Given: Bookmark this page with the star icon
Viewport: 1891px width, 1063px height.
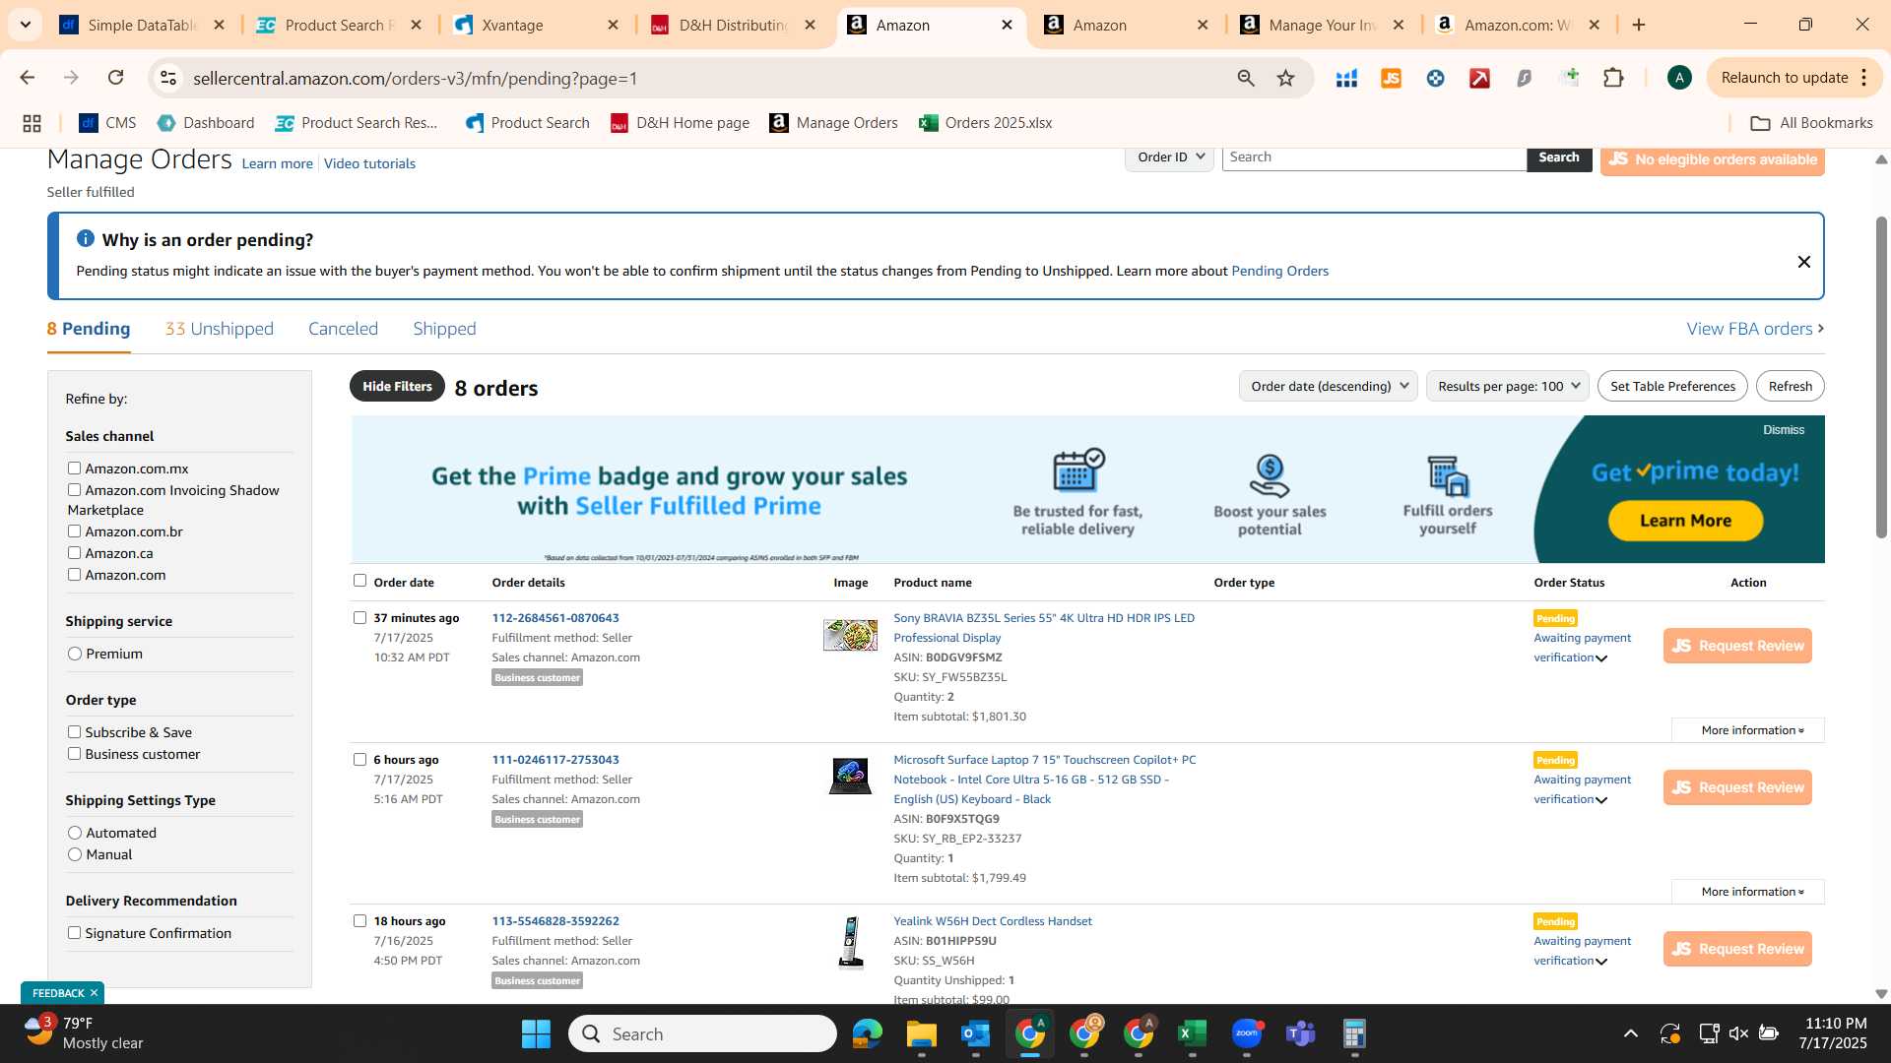Looking at the screenshot, I should 1285,78.
